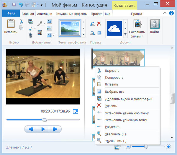Click the OneDrive cloud share icon
177x155 pixels.
[x=114, y=28]
